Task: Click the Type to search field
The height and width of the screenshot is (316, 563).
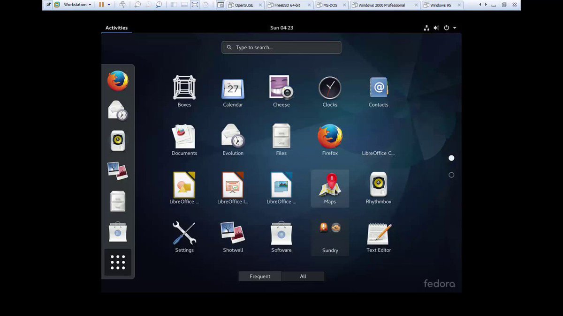Action: [281, 47]
